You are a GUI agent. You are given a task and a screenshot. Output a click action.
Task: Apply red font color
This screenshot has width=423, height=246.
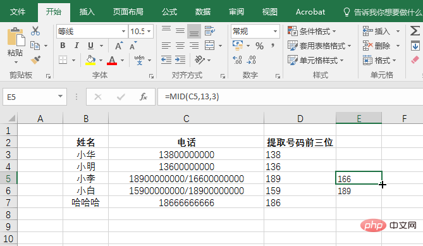112,60
